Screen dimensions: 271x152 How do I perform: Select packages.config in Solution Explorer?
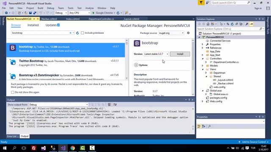[x=218, y=98]
